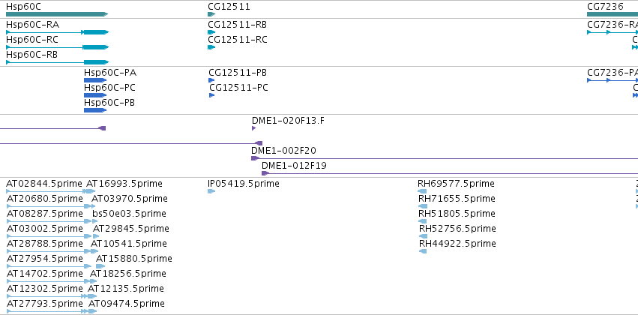Click the AT14702.5prime EST
Screen dimensions: 638x315
tap(49, 282)
